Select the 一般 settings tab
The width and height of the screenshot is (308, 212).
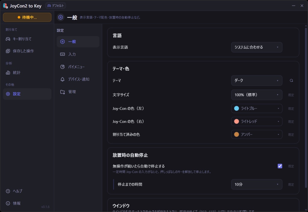point(78,41)
